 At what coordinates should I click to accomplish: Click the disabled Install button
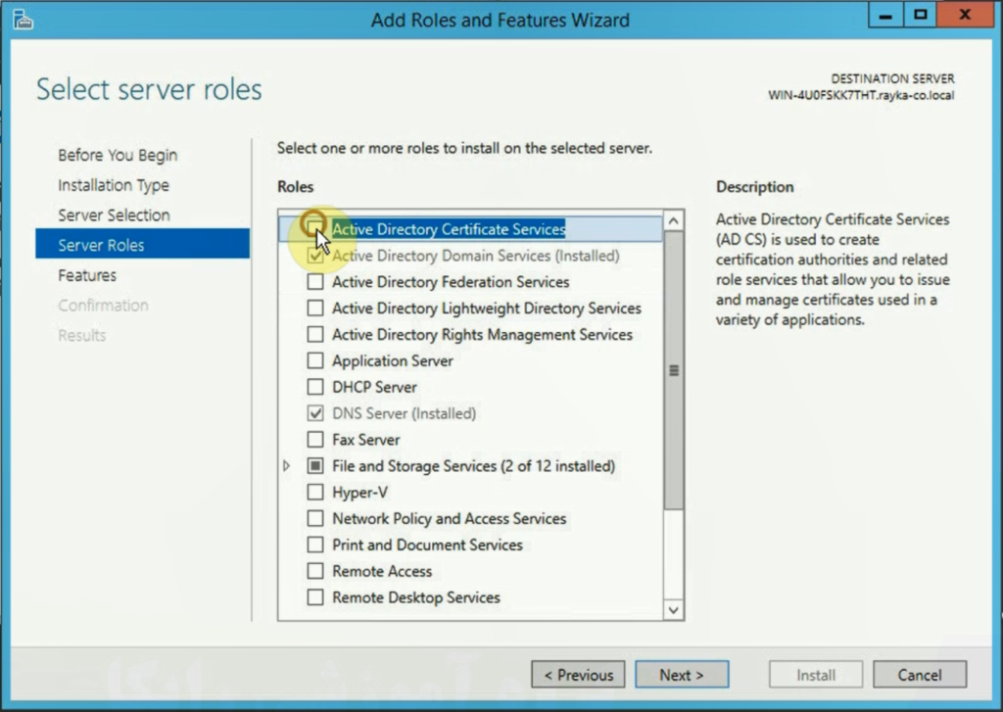click(x=816, y=674)
